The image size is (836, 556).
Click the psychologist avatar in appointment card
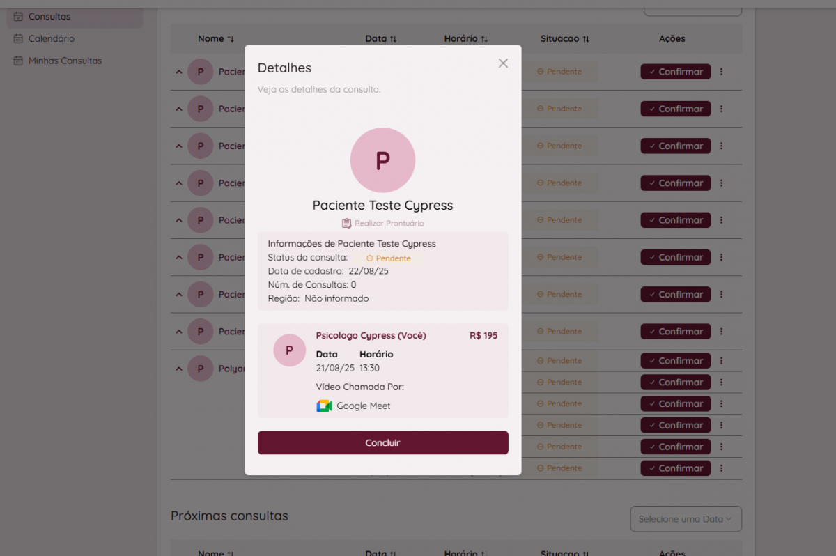pyautogui.click(x=289, y=350)
